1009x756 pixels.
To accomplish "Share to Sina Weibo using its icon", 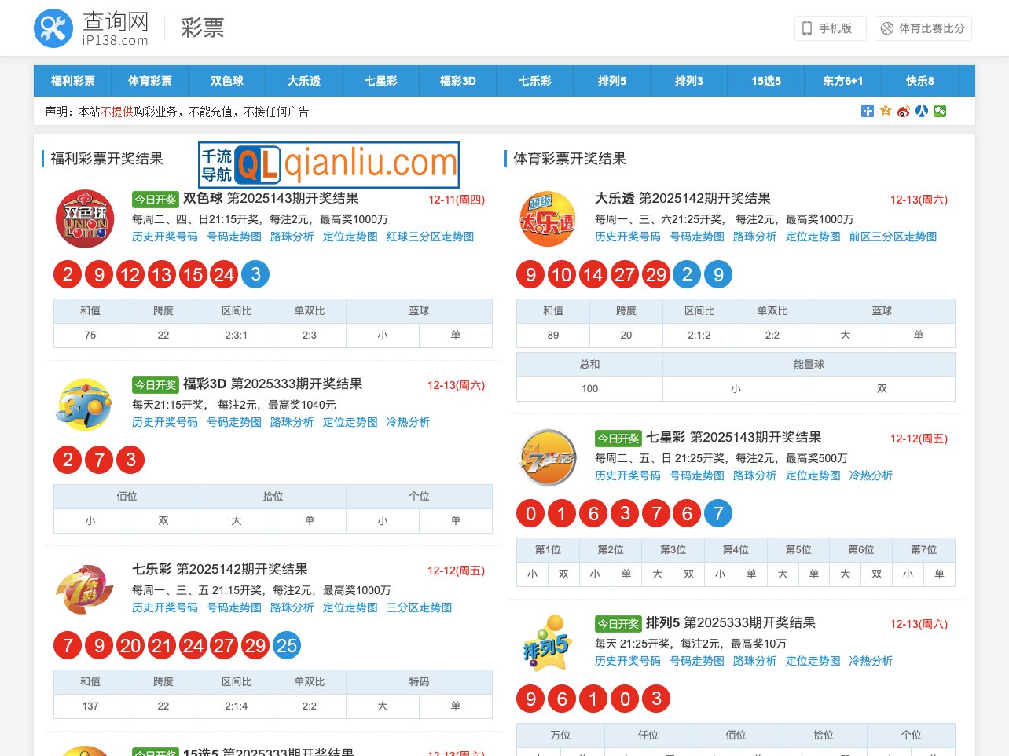I will click(903, 111).
